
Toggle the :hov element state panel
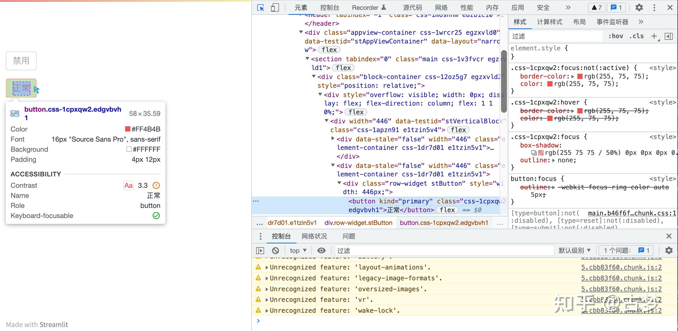point(616,36)
